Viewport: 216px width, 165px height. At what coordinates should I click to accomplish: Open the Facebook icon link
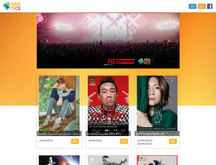click(x=210, y=6)
